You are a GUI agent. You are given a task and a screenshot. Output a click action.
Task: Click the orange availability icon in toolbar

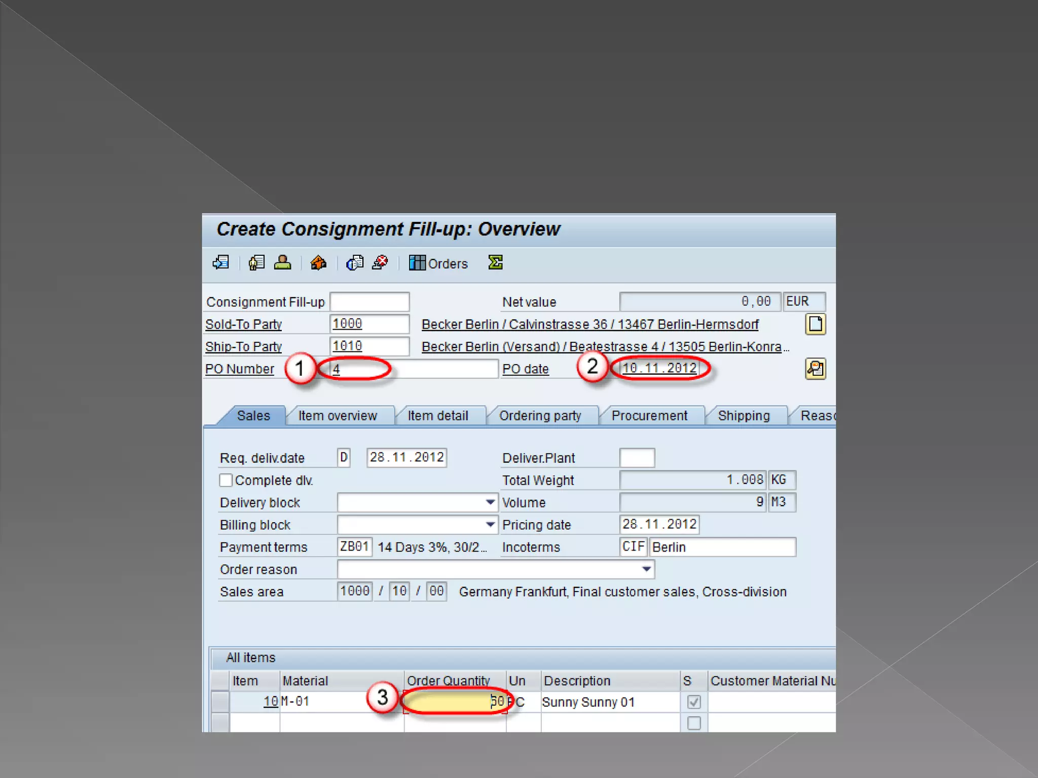click(318, 262)
